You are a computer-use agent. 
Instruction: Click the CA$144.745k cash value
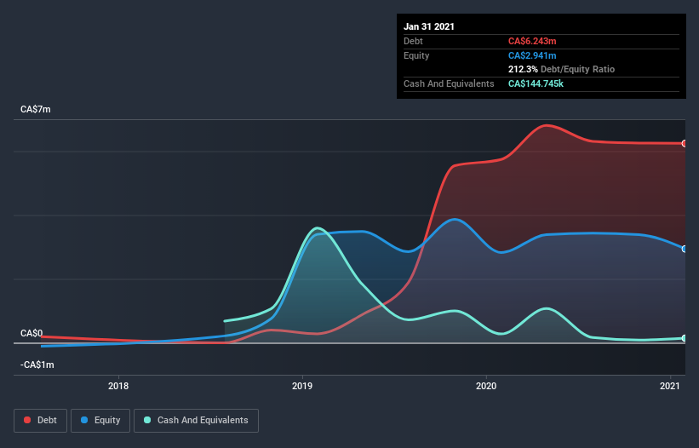click(536, 83)
